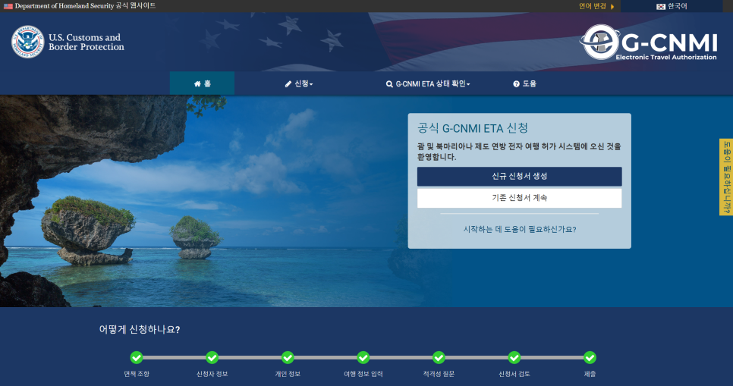Go to the 홈 navigation tab
The height and width of the screenshot is (386, 733).
(x=202, y=83)
